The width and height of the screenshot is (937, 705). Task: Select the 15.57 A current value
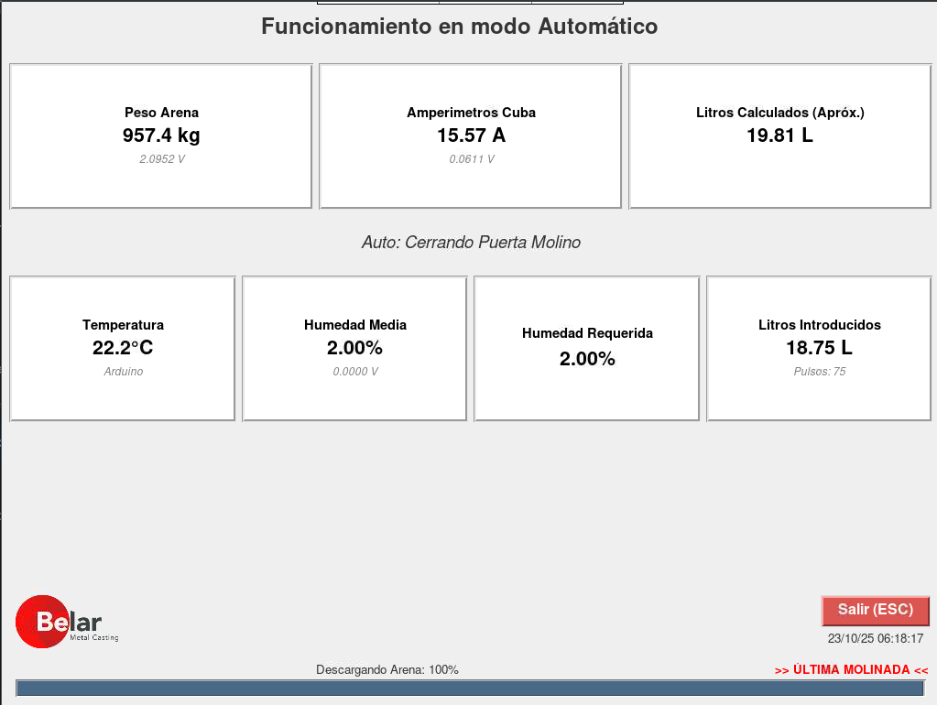[x=471, y=136]
